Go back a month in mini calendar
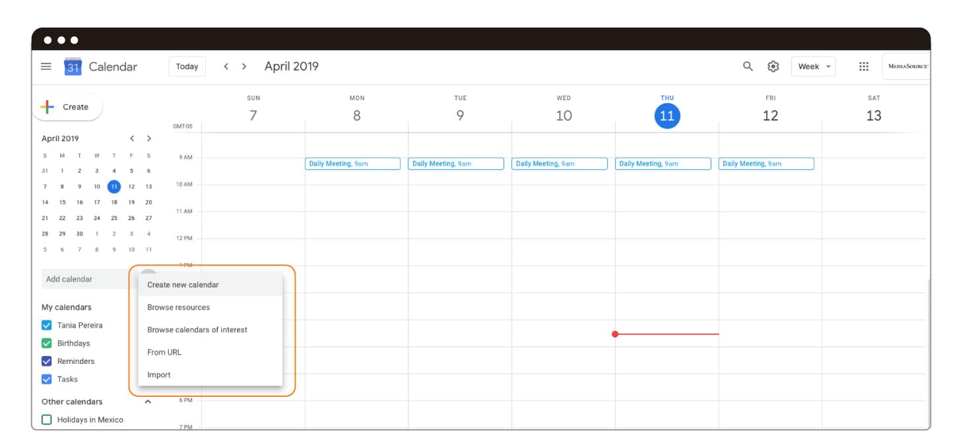The image size is (962, 445). [132, 138]
